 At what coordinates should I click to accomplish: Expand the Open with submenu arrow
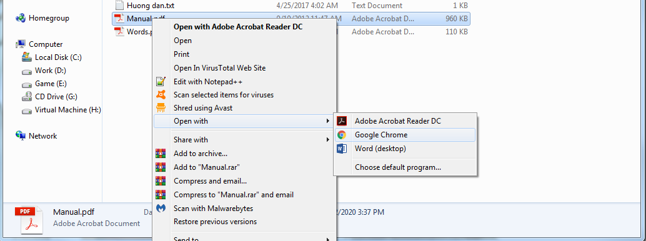click(x=327, y=121)
